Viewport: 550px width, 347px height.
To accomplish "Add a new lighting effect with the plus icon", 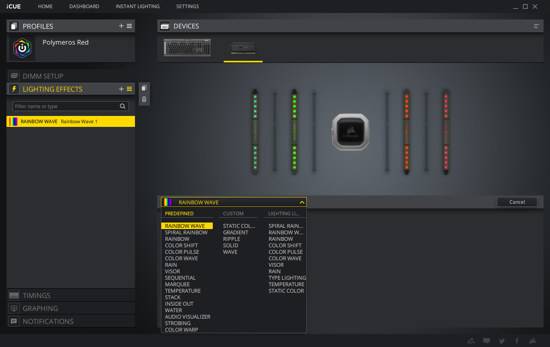I will click(x=121, y=89).
